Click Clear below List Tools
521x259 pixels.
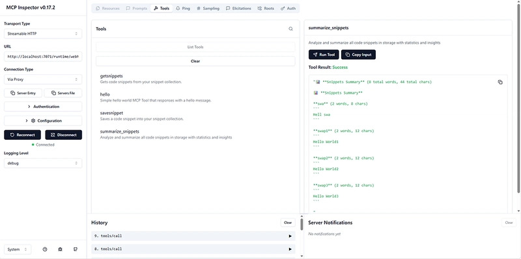pyautogui.click(x=195, y=61)
